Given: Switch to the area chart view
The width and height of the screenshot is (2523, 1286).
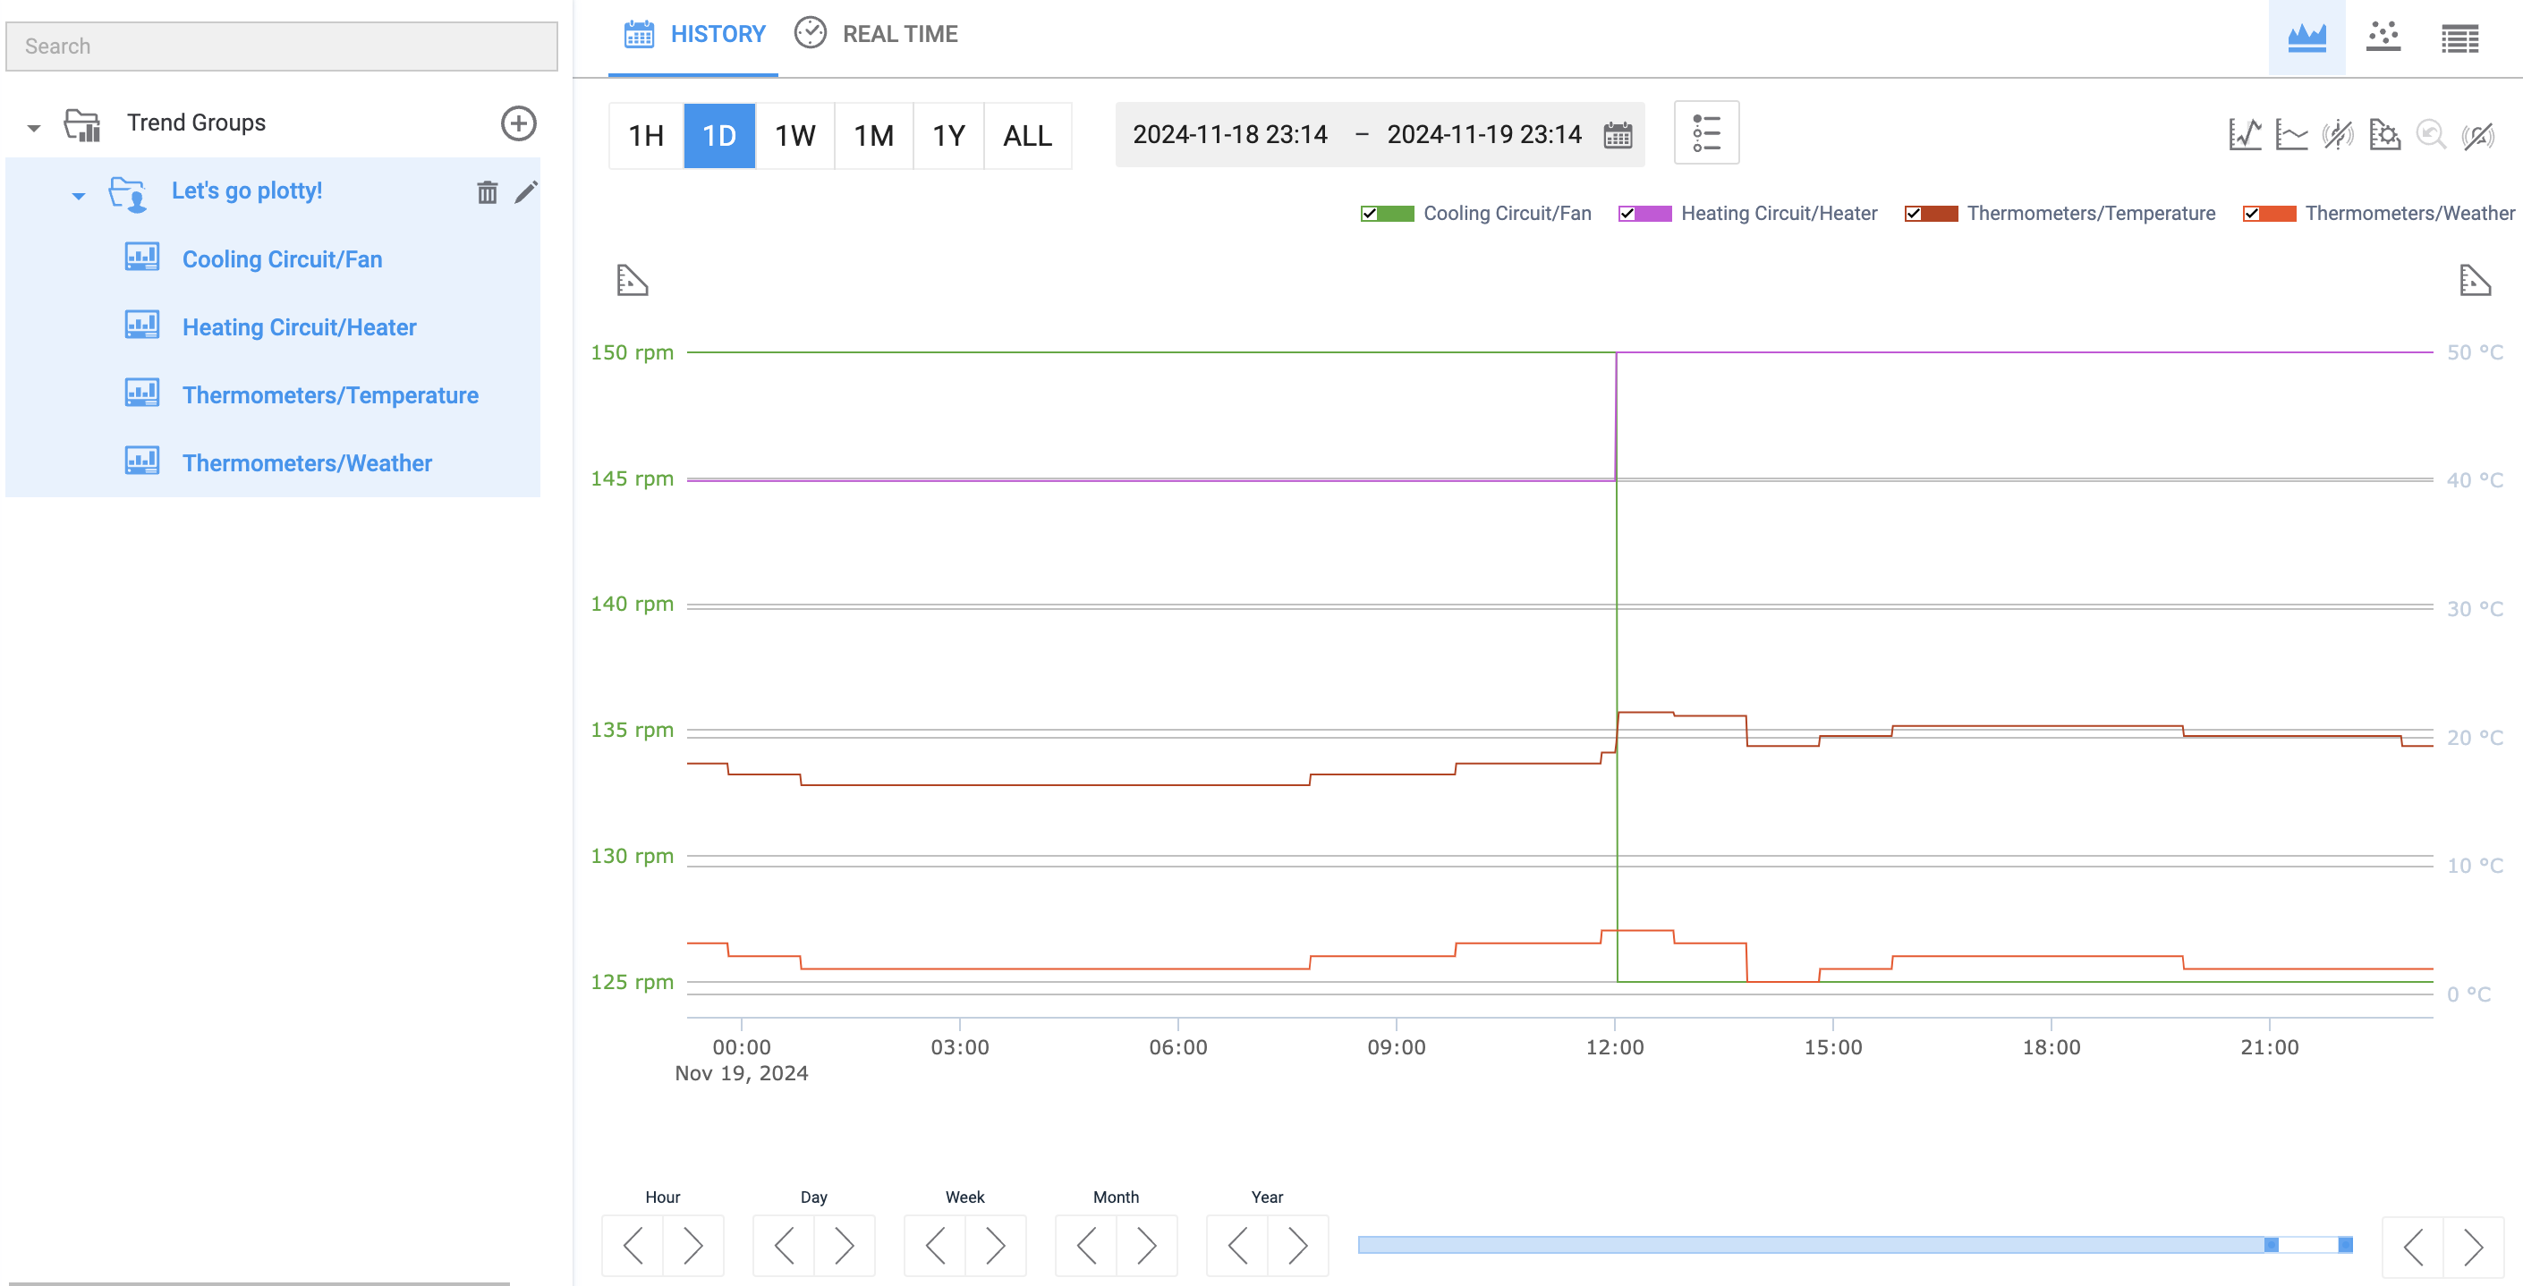Looking at the screenshot, I should tap(2306, 38).
